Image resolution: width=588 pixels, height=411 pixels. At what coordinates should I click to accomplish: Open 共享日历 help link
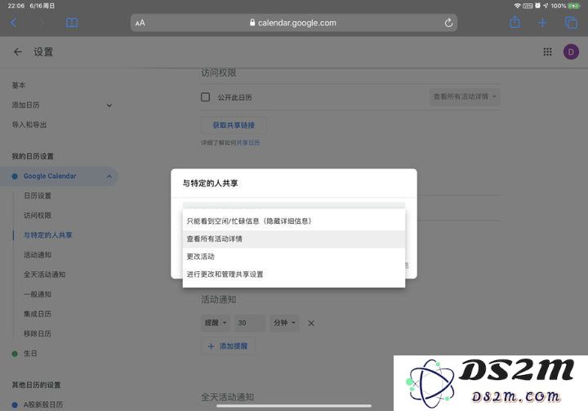(248, 143)
